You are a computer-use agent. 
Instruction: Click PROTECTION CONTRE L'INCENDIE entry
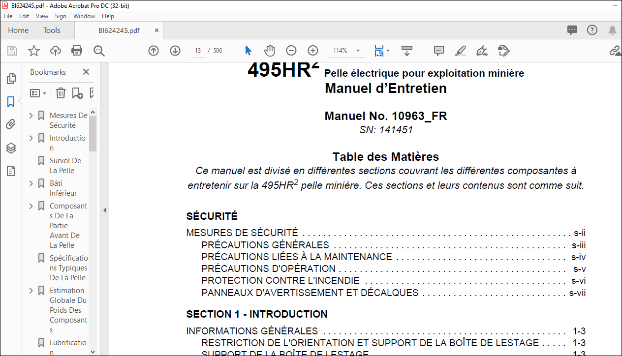pyautogui.click(x=280, y=281)
